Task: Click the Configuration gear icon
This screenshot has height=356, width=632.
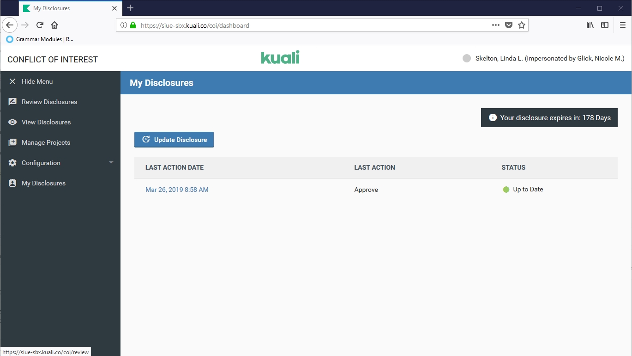Action: (12, 163)
